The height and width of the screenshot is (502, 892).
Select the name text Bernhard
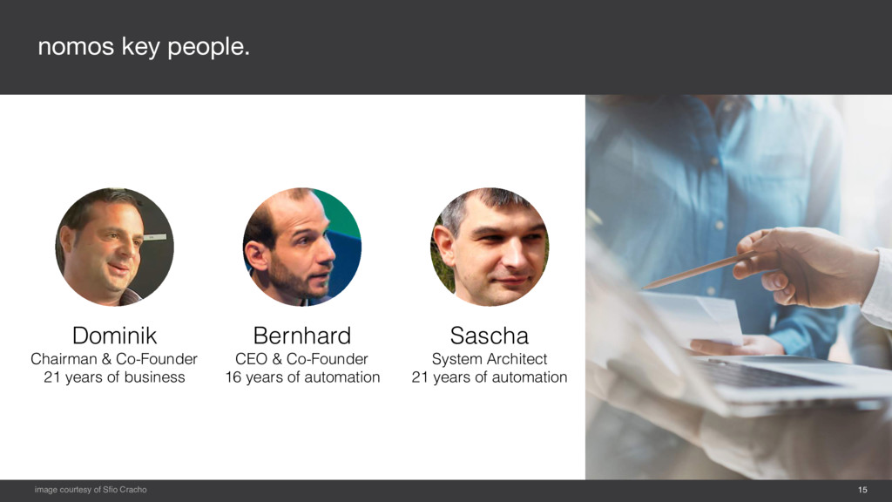coord(302,336)
